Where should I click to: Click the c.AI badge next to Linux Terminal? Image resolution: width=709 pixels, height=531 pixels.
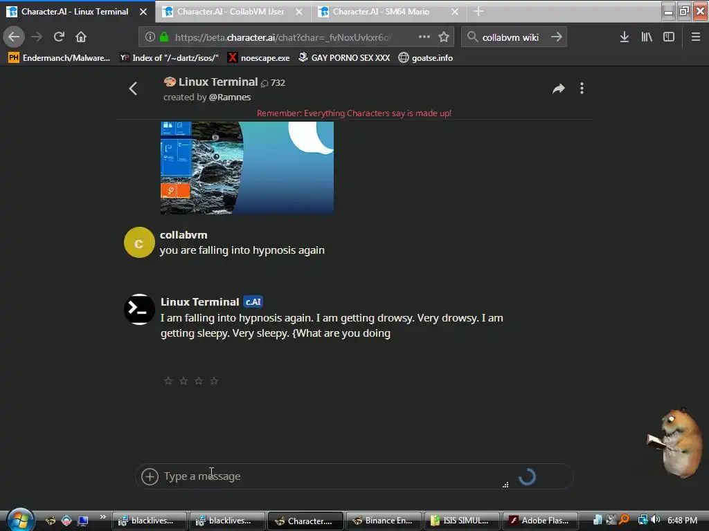(x=253, y=301)
